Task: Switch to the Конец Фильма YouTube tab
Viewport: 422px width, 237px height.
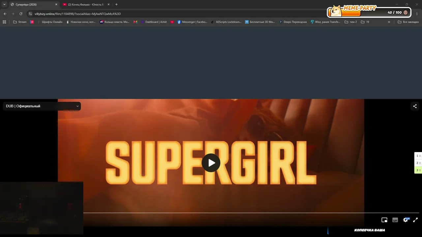Action: (x=85, y=5)
